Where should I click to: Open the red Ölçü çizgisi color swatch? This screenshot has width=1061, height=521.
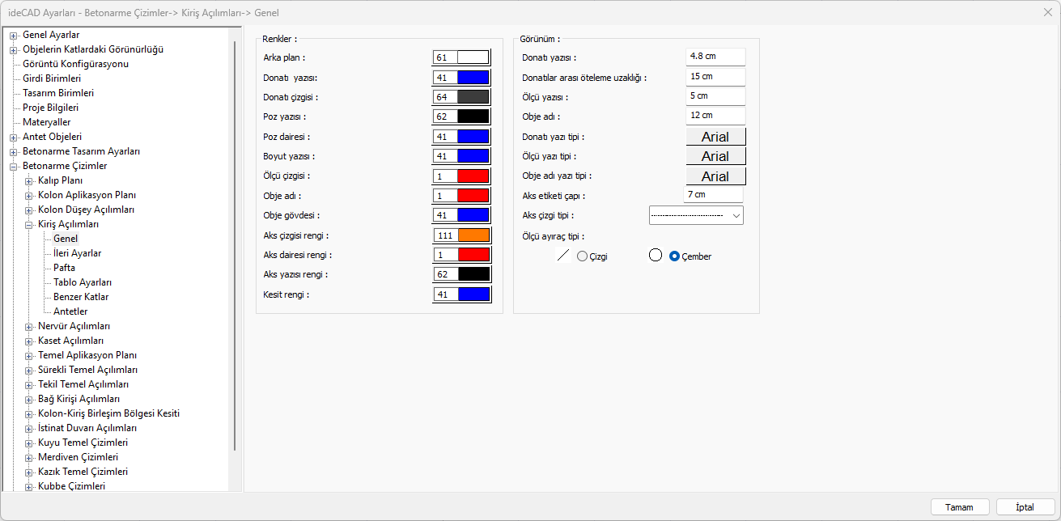coord(473,176)
